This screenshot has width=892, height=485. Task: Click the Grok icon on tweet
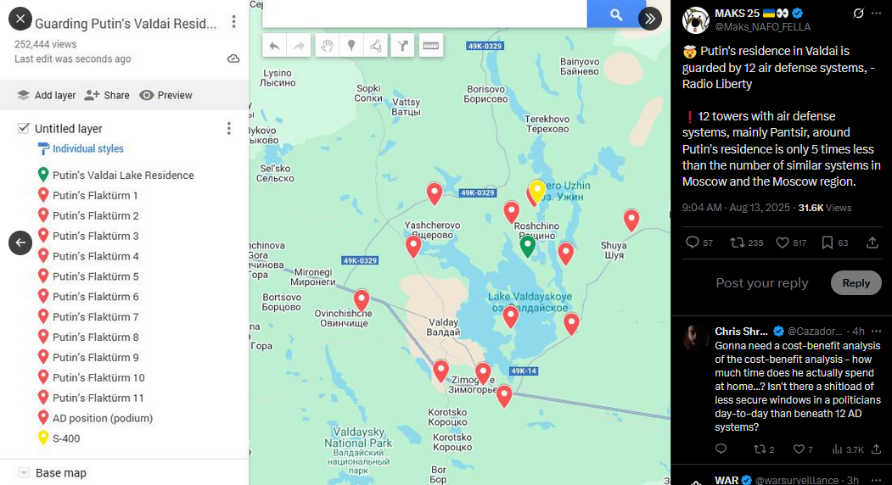pyautogui.click(x=858, y=13)
